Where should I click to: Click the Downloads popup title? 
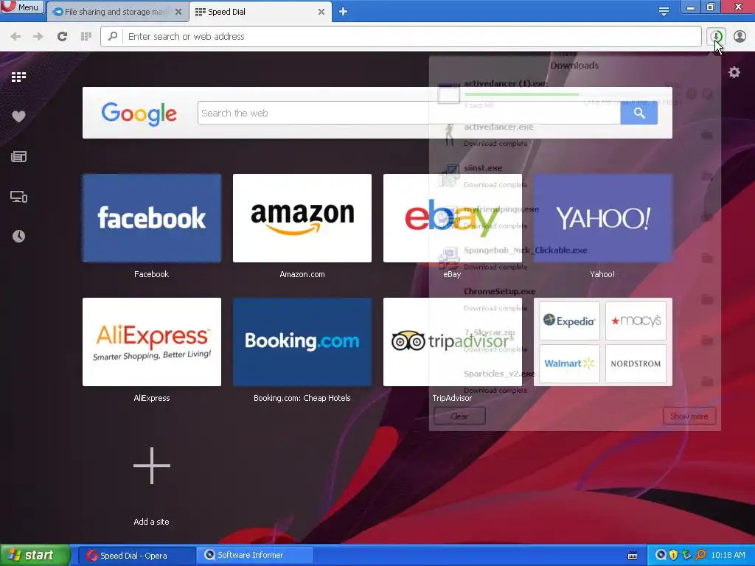coord(574,66)
